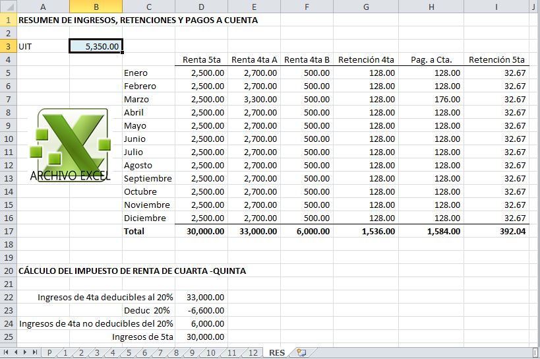Click the 'Total' label cell
Viewport: 540px width, 359px height.
148,231
